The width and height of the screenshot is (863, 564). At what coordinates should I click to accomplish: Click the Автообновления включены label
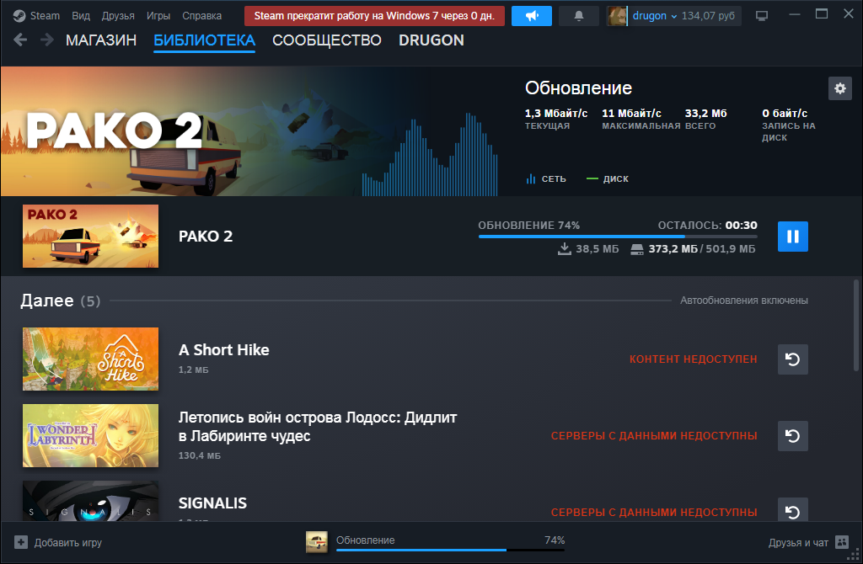(x=744, y=301)
